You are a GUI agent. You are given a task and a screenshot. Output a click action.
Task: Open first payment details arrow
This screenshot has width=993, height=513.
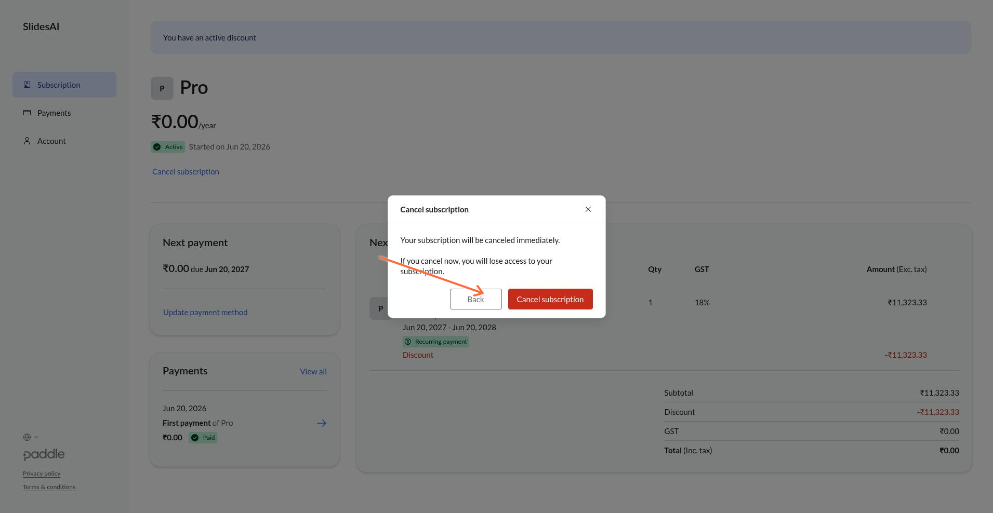tap(322, 423)
